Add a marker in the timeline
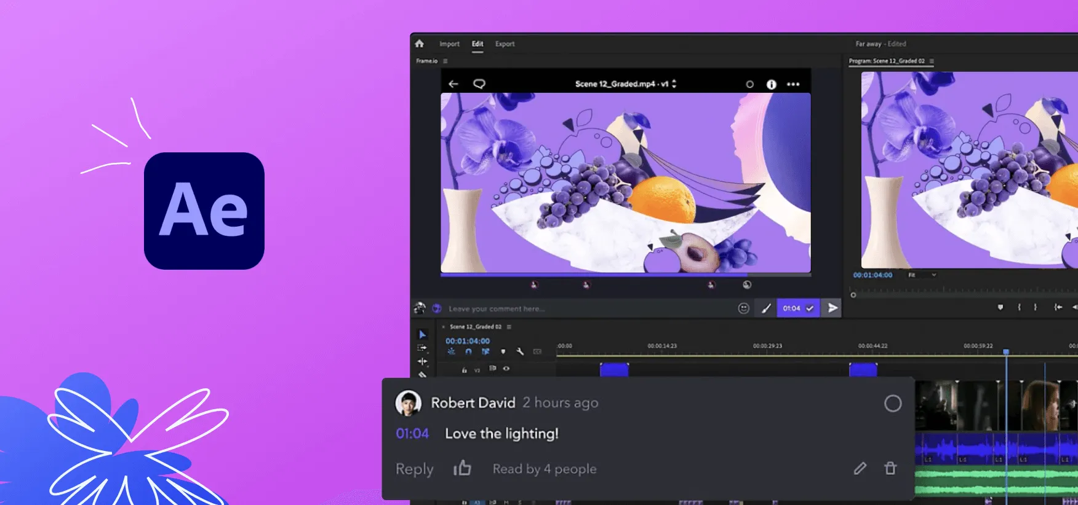 tap(503, 351)
